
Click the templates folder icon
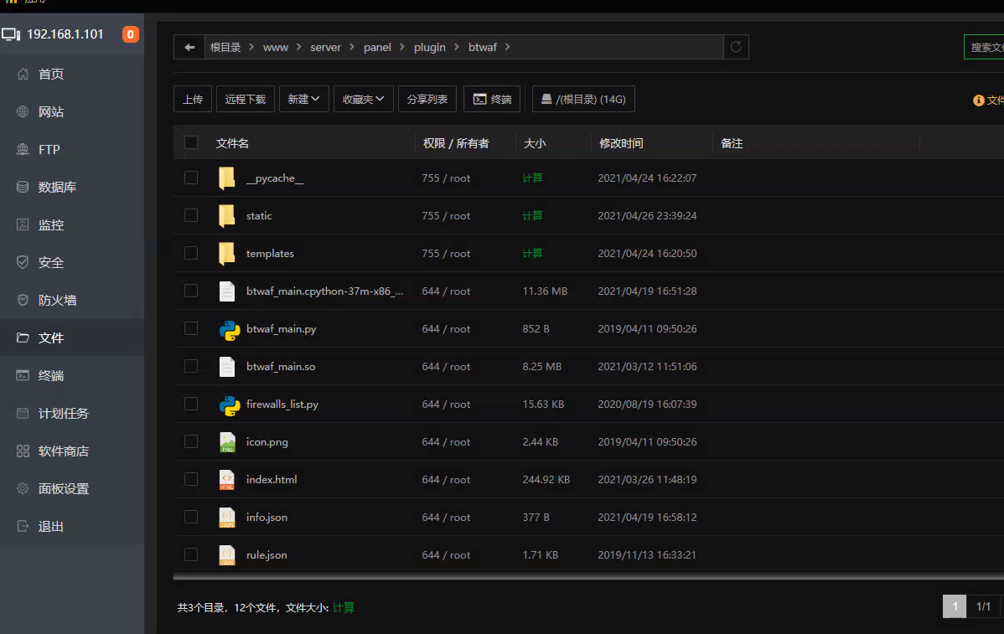(x=226, y=254)
